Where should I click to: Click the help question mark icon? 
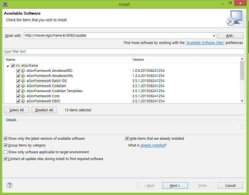click(10, 185)
